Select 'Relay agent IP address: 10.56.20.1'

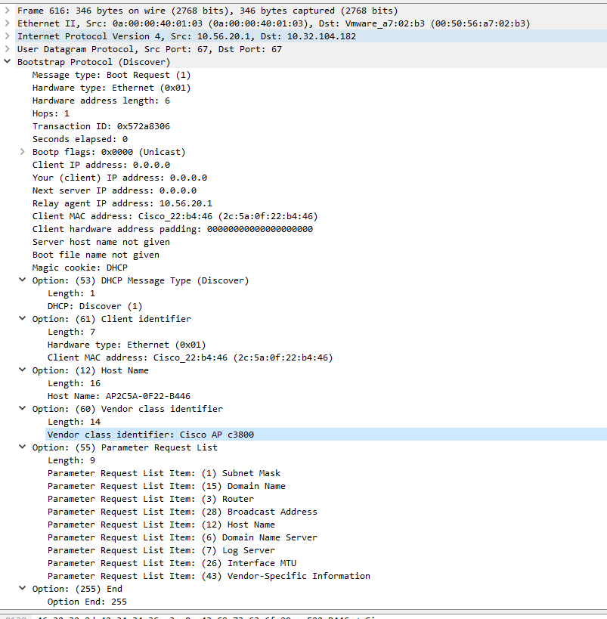pyautogui.click(x=122, y=203)
